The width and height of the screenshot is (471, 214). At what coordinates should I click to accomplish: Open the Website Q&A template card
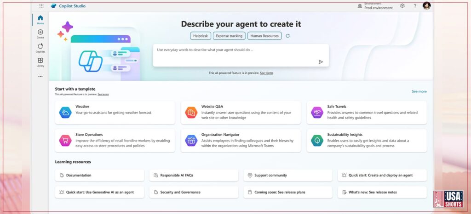pos(241,113)
